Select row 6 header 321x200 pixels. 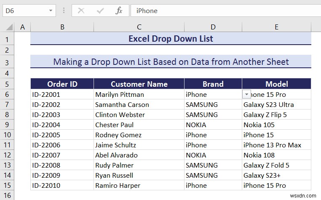(7, 94)
